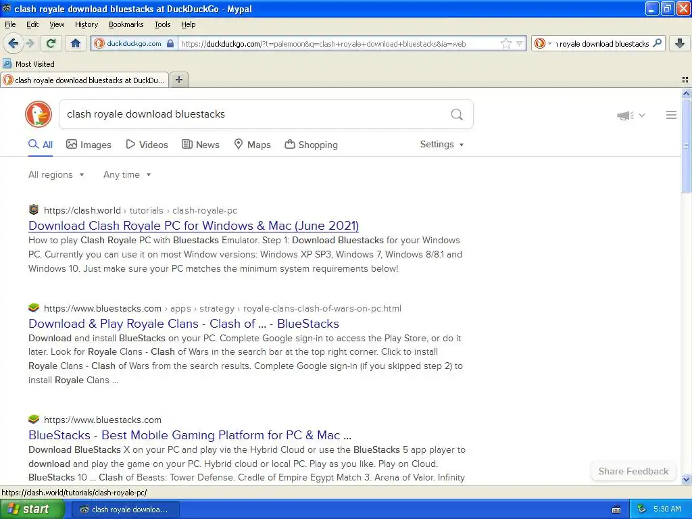The width and height of the screenshot is (692, 519).
Task: Open the History menu
Action: (x=86, y=24)
